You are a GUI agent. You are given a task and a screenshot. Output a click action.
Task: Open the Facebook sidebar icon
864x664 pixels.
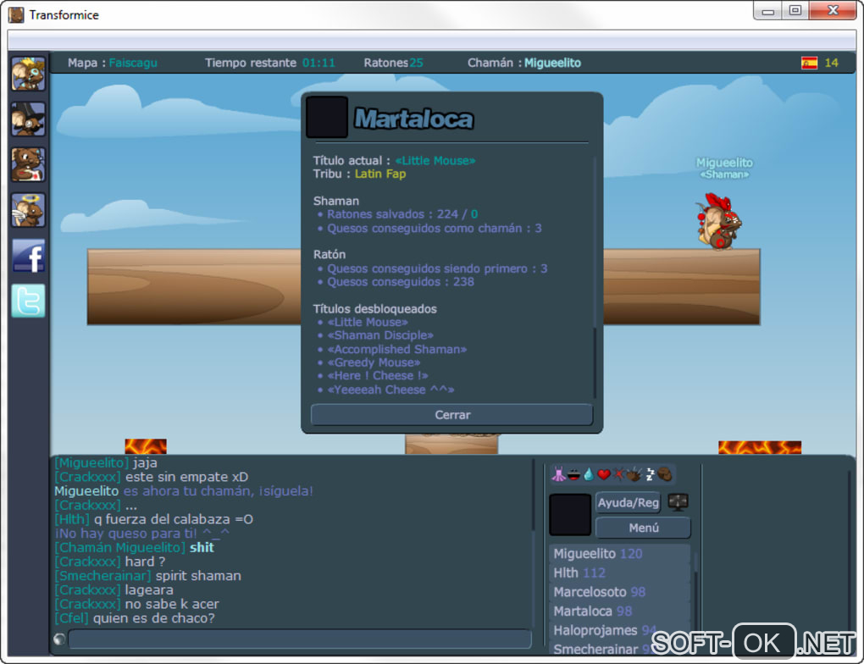28,256
